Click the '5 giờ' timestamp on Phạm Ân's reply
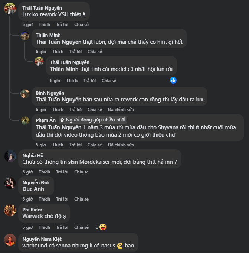The image size is (249, 253). pos(41,145)
